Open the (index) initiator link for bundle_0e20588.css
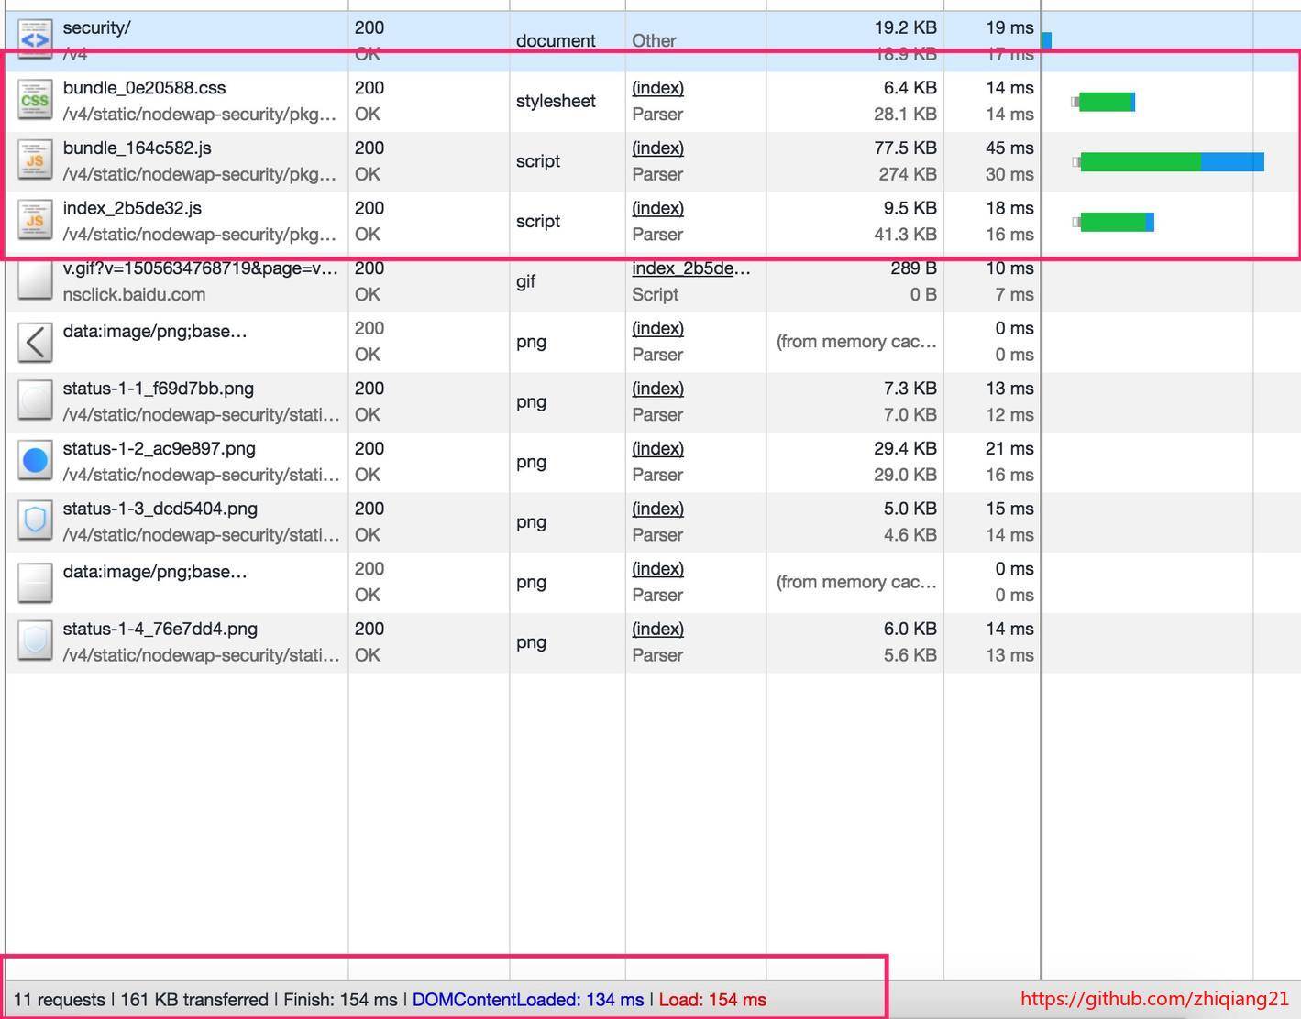The image size is (1301, 1019). [x=657, y=88]
